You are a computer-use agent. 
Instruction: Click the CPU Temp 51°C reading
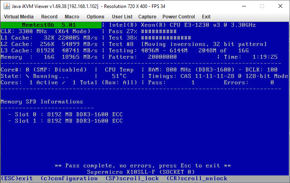tap(119, 76)
